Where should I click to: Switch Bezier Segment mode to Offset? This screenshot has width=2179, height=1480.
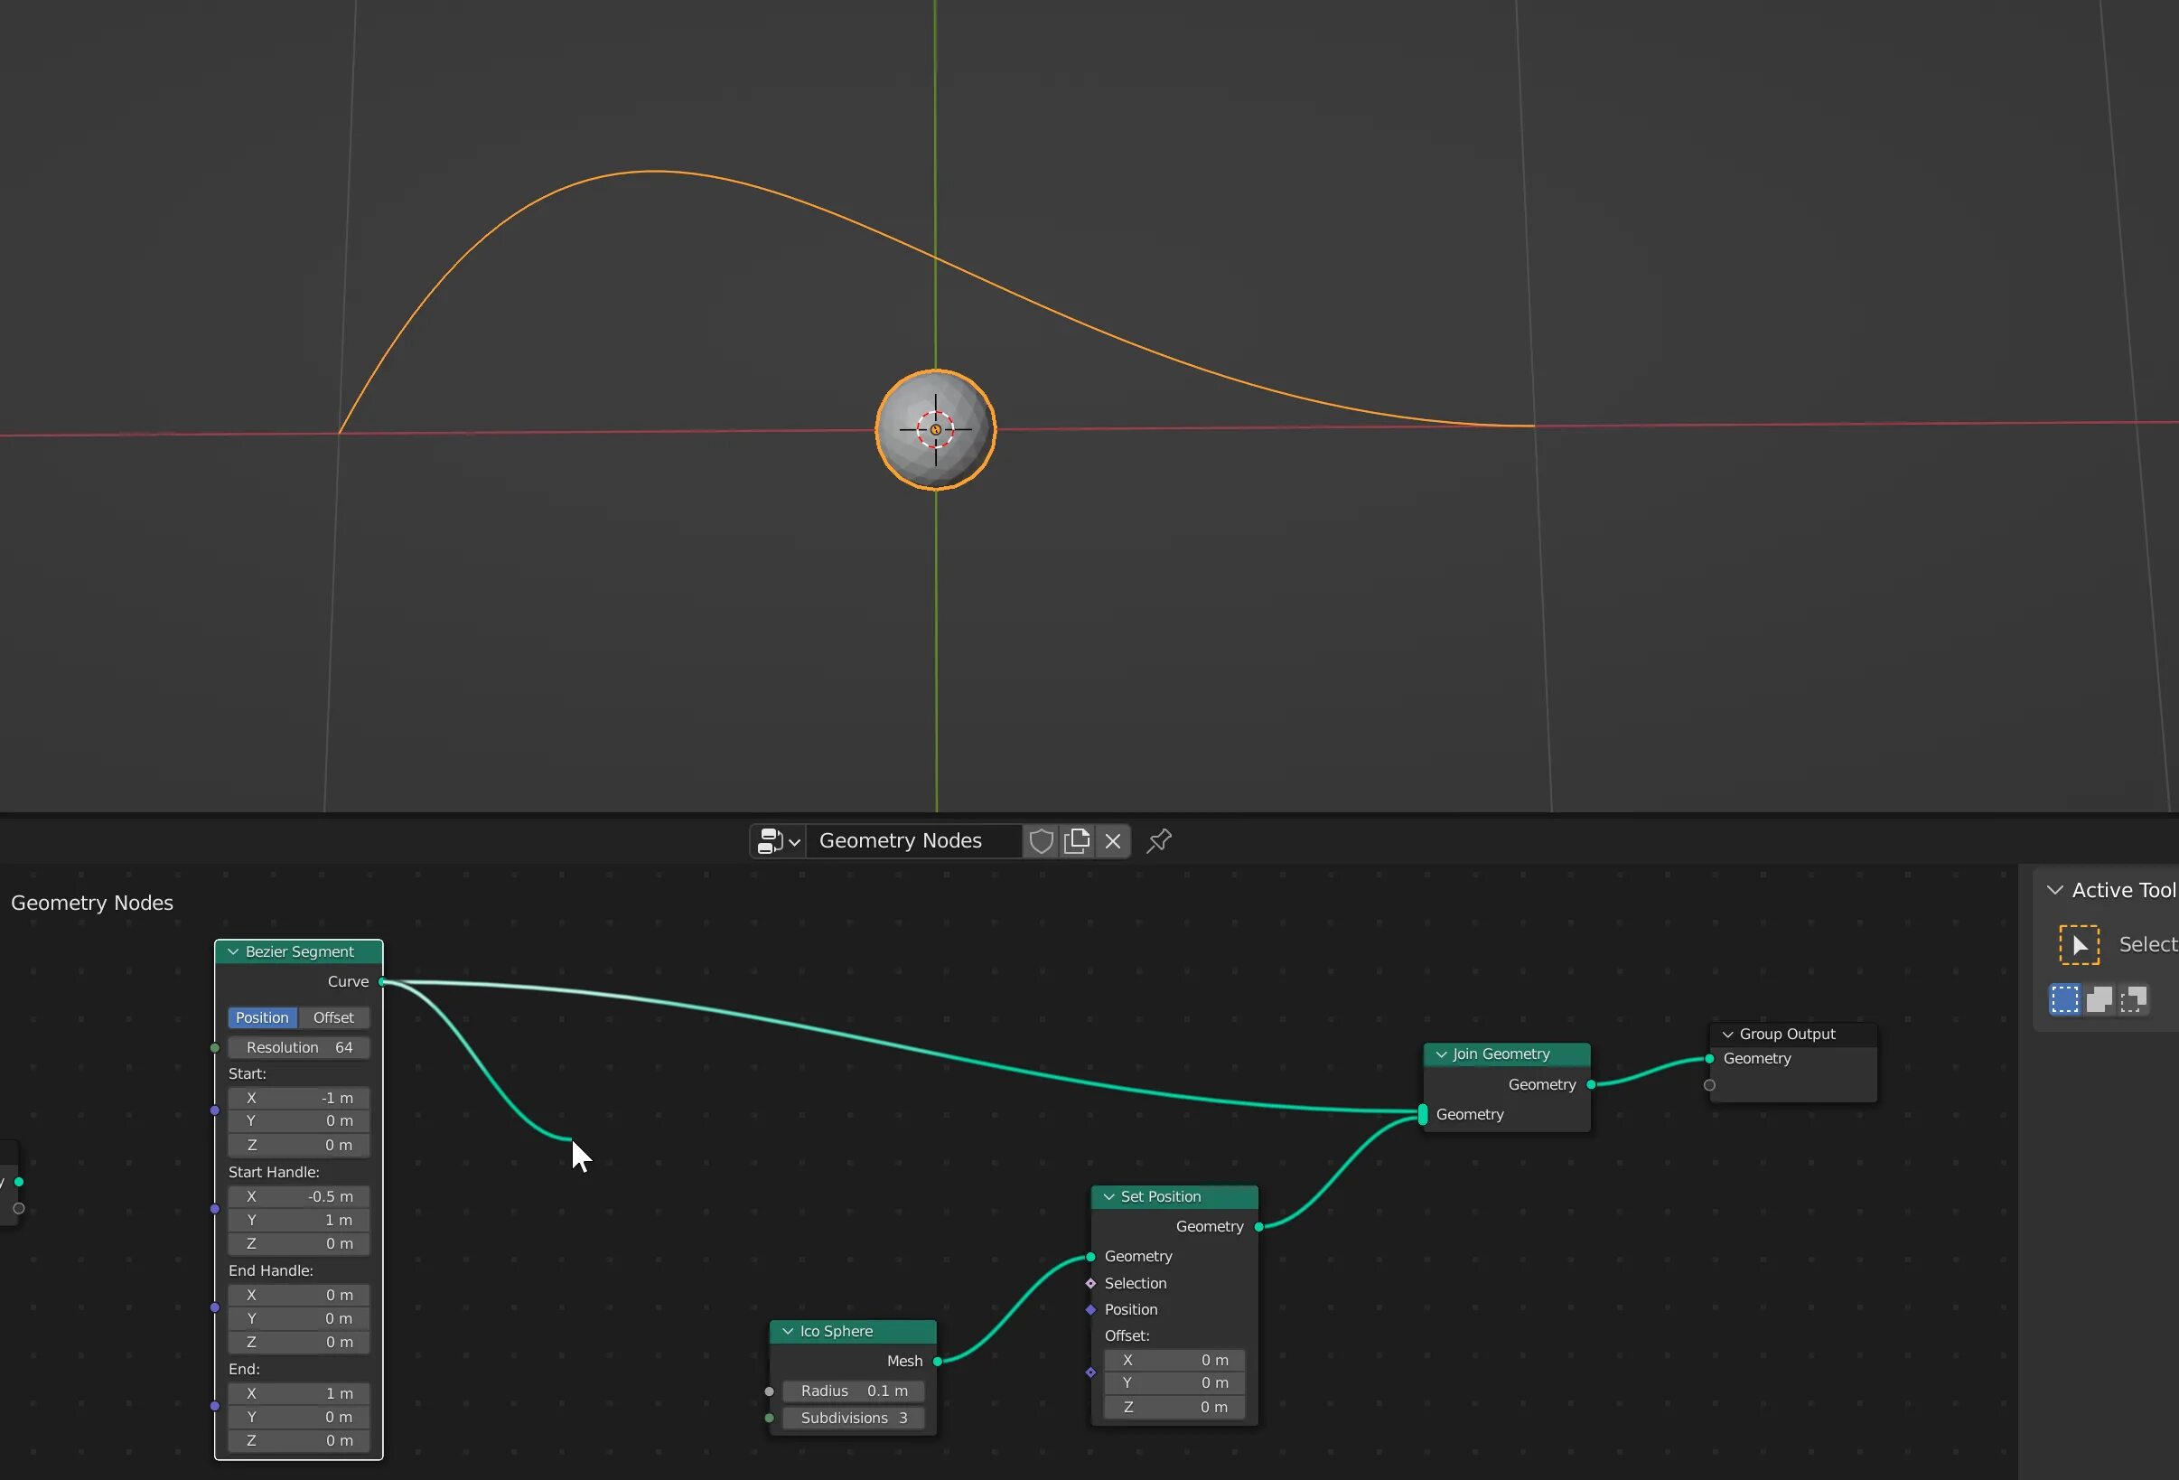(x=332, y=1017)
